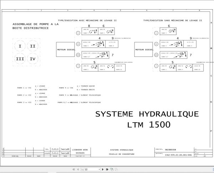Click 'Anderung' column header in title block
214x173 pixels.
click(15, 156)
